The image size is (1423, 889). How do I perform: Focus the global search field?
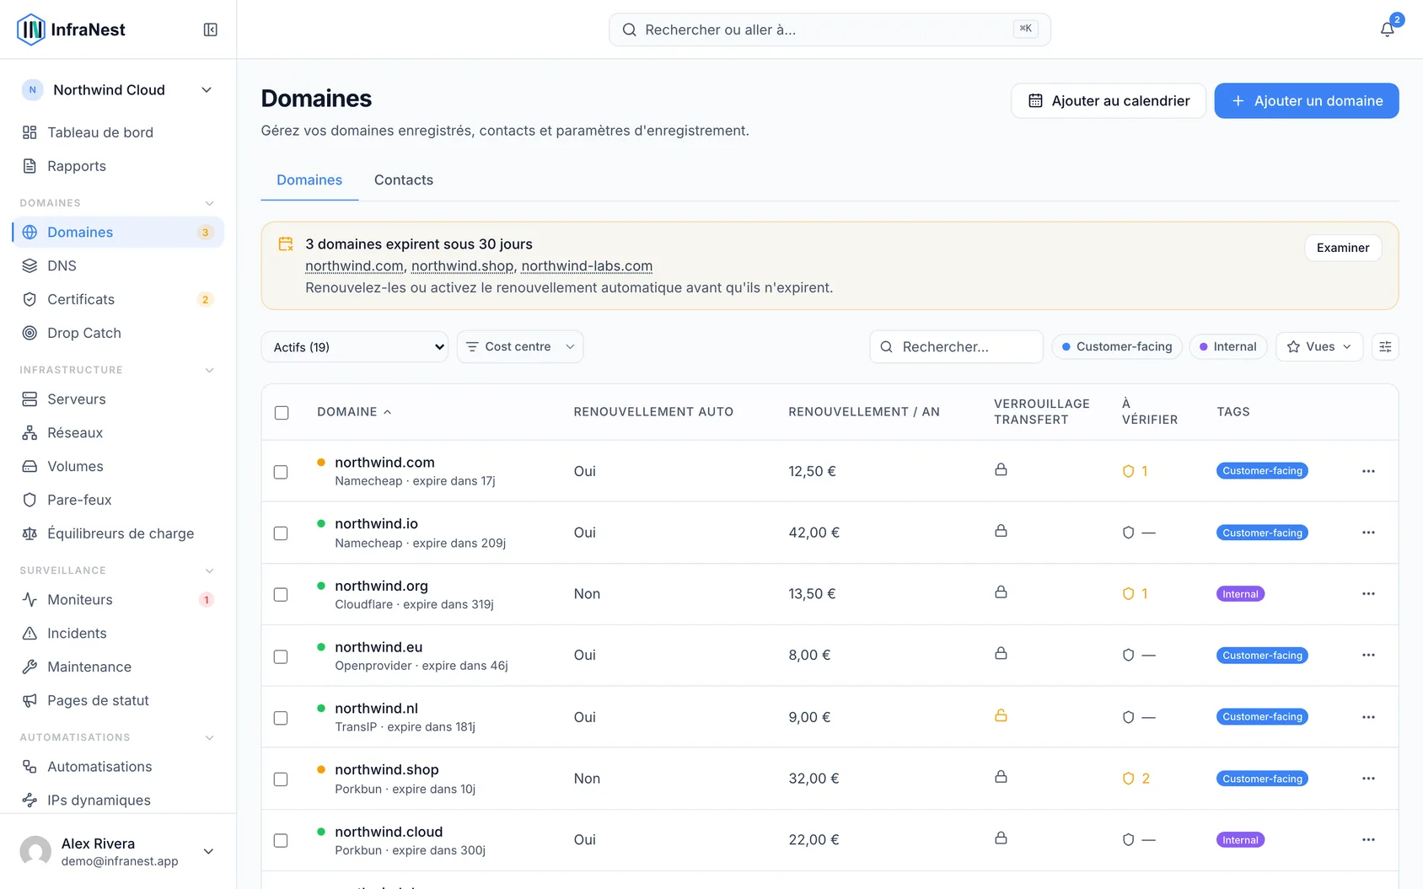pyautogui.click(x=830, y=29)
